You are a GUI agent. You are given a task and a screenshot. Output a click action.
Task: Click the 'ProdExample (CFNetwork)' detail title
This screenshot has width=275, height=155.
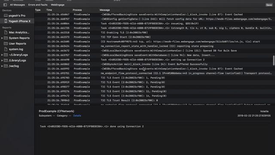coord(56,111)
